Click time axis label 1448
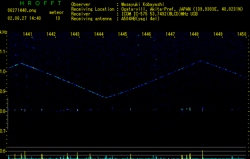 [194, 34]
